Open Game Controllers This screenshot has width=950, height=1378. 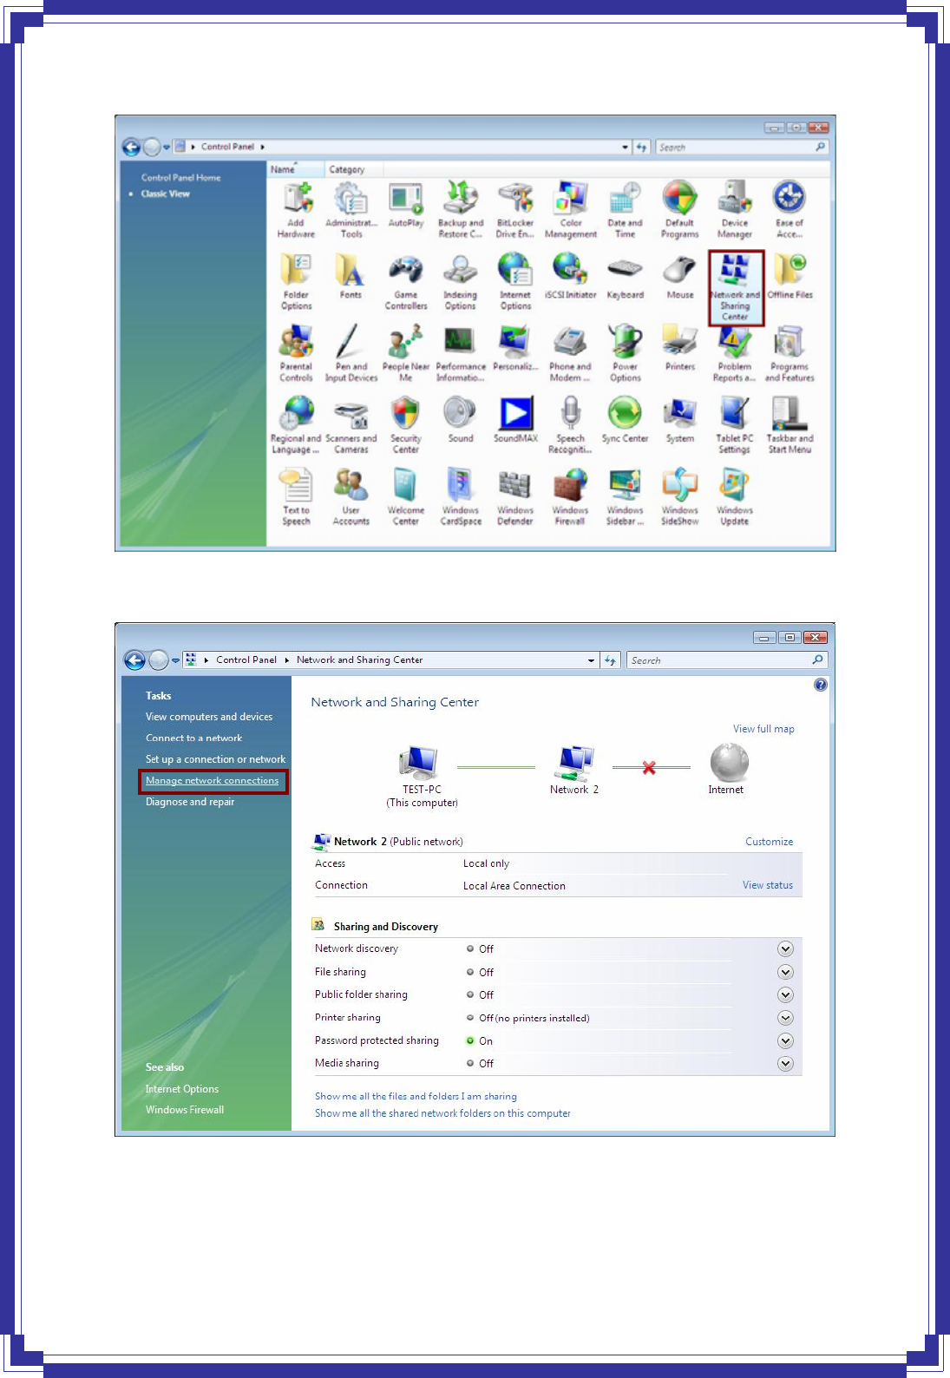coord(405,282)
